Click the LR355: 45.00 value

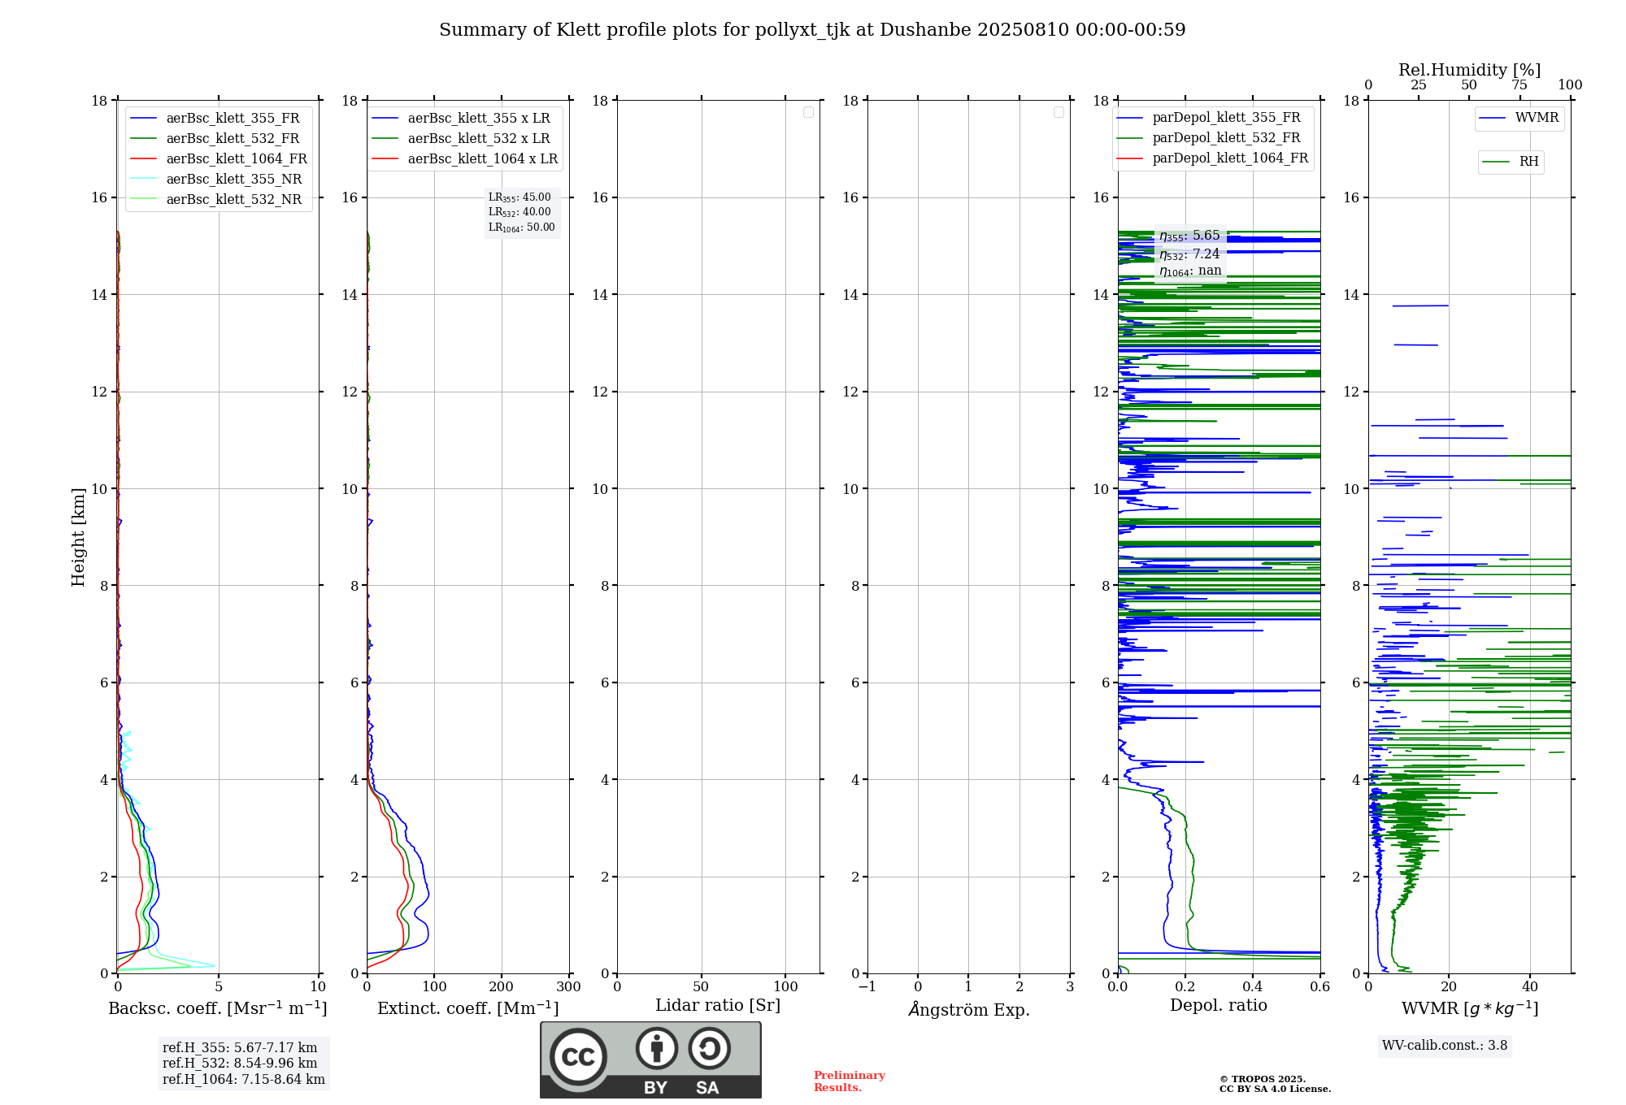click(520, 197)
